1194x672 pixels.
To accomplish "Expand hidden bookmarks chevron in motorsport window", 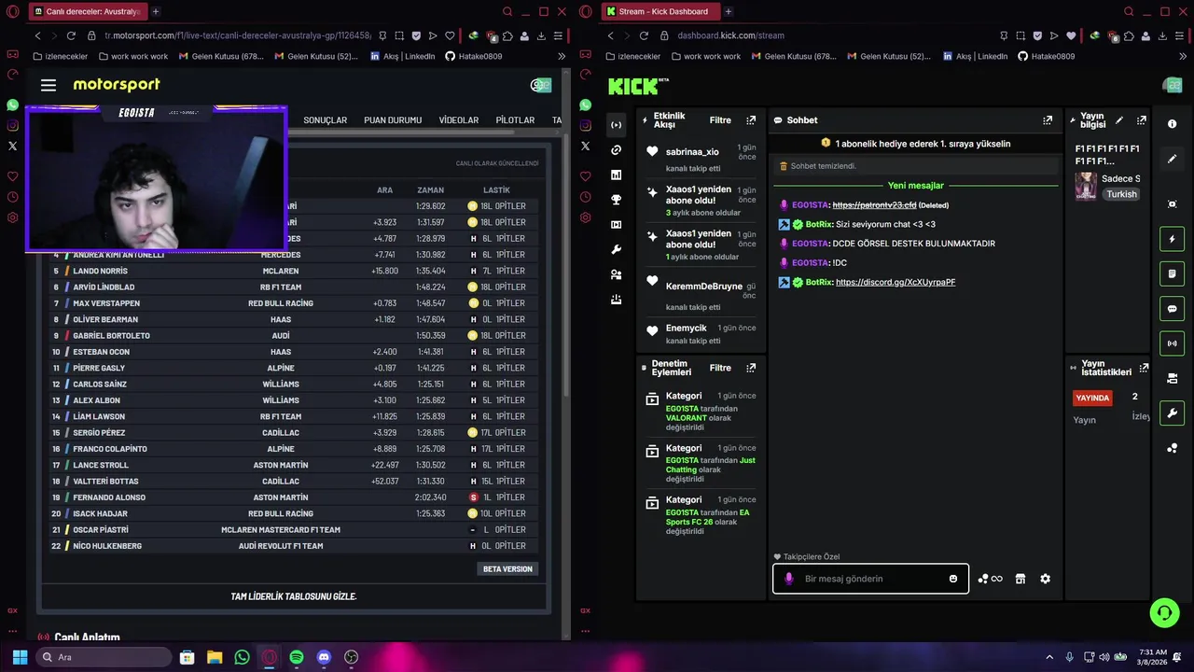I will (x=561, y=56).
